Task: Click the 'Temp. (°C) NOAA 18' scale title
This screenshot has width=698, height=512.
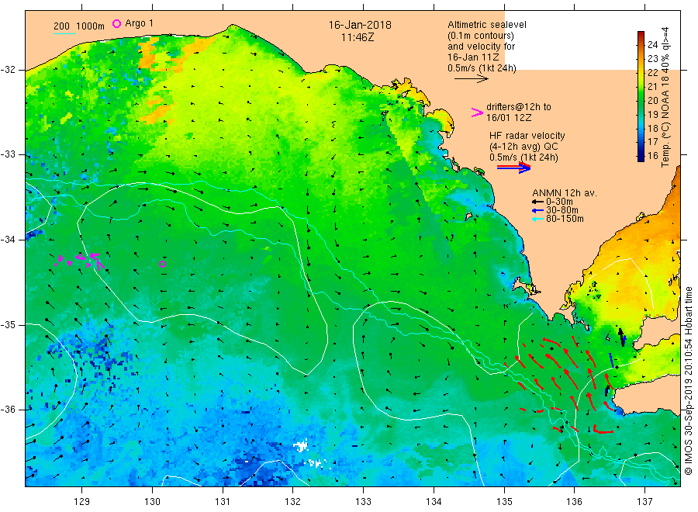Action: (x=665, y=122)
